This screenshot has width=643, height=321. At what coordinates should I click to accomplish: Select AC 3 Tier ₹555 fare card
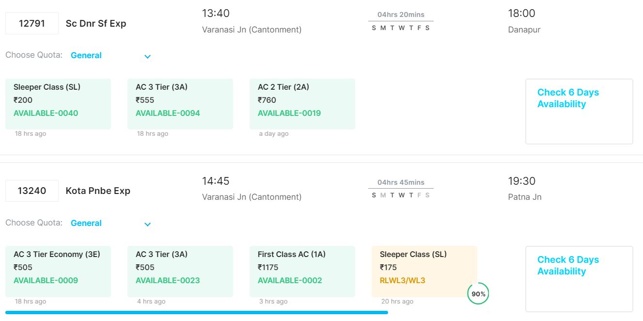coord(180,104)
